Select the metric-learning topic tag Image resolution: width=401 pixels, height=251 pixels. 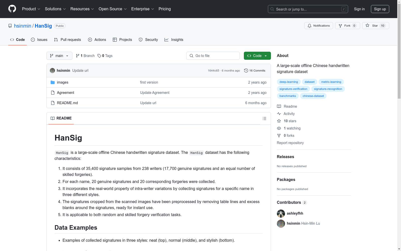click(331, 82)
